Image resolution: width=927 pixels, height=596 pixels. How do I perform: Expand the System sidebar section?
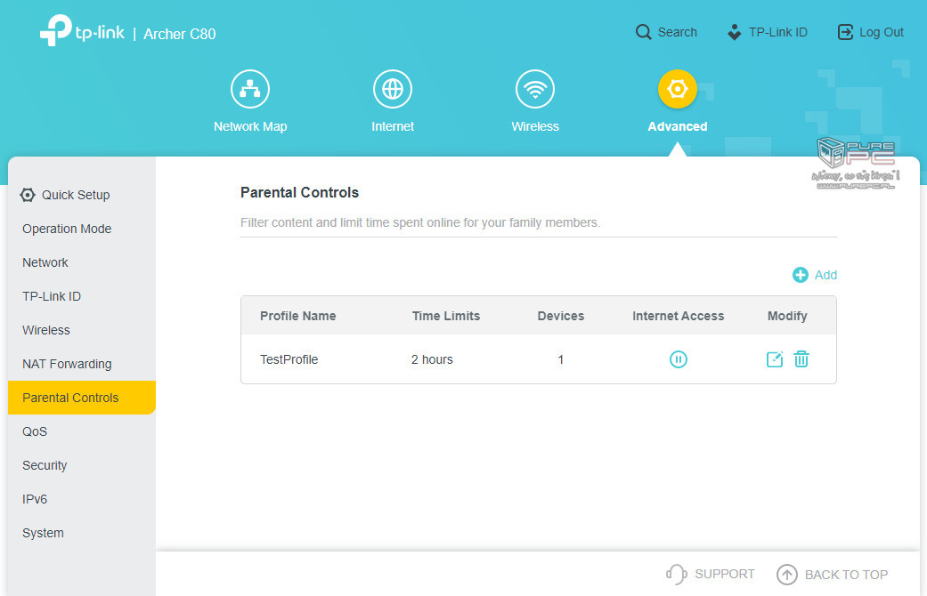click(x=43, y=533)
